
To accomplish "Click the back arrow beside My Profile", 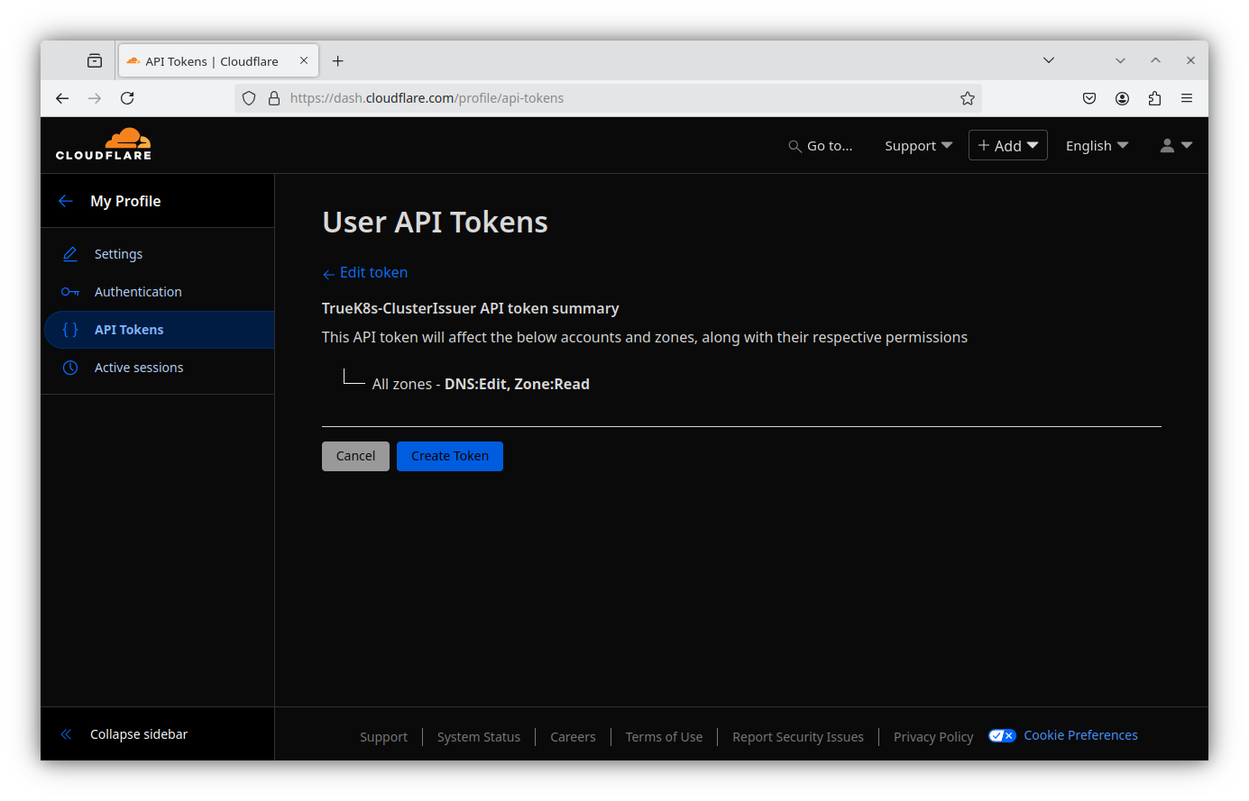I will pyautogui.click(x=66, y=201).
